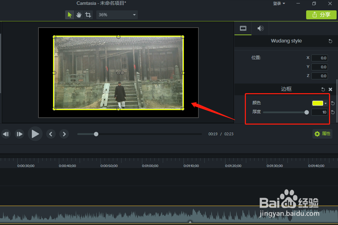Image resolution: width=338 pixels, height=225 pixels.
Task: Reset the border 厚度 thickness setting
Action: click(332, 112)
